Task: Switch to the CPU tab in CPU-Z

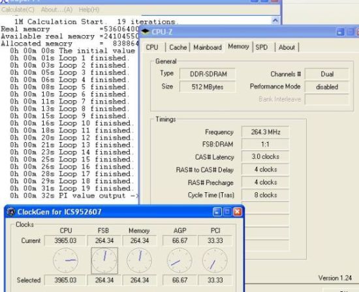Action: 152,48
